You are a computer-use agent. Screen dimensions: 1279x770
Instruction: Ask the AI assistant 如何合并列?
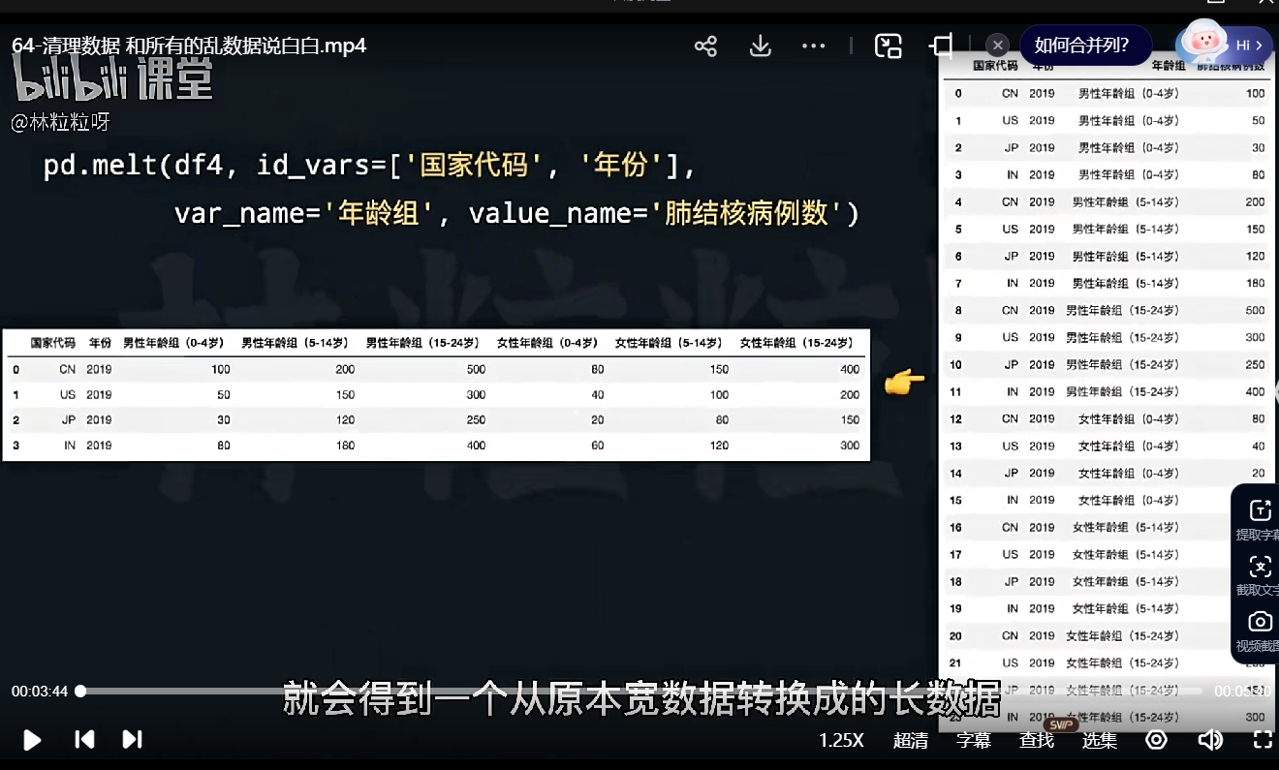tap(1085, 45)
